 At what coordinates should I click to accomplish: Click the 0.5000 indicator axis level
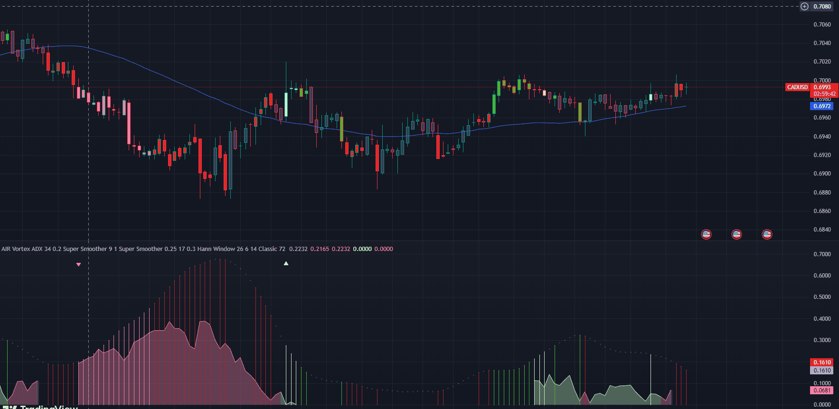coord(822,297)
